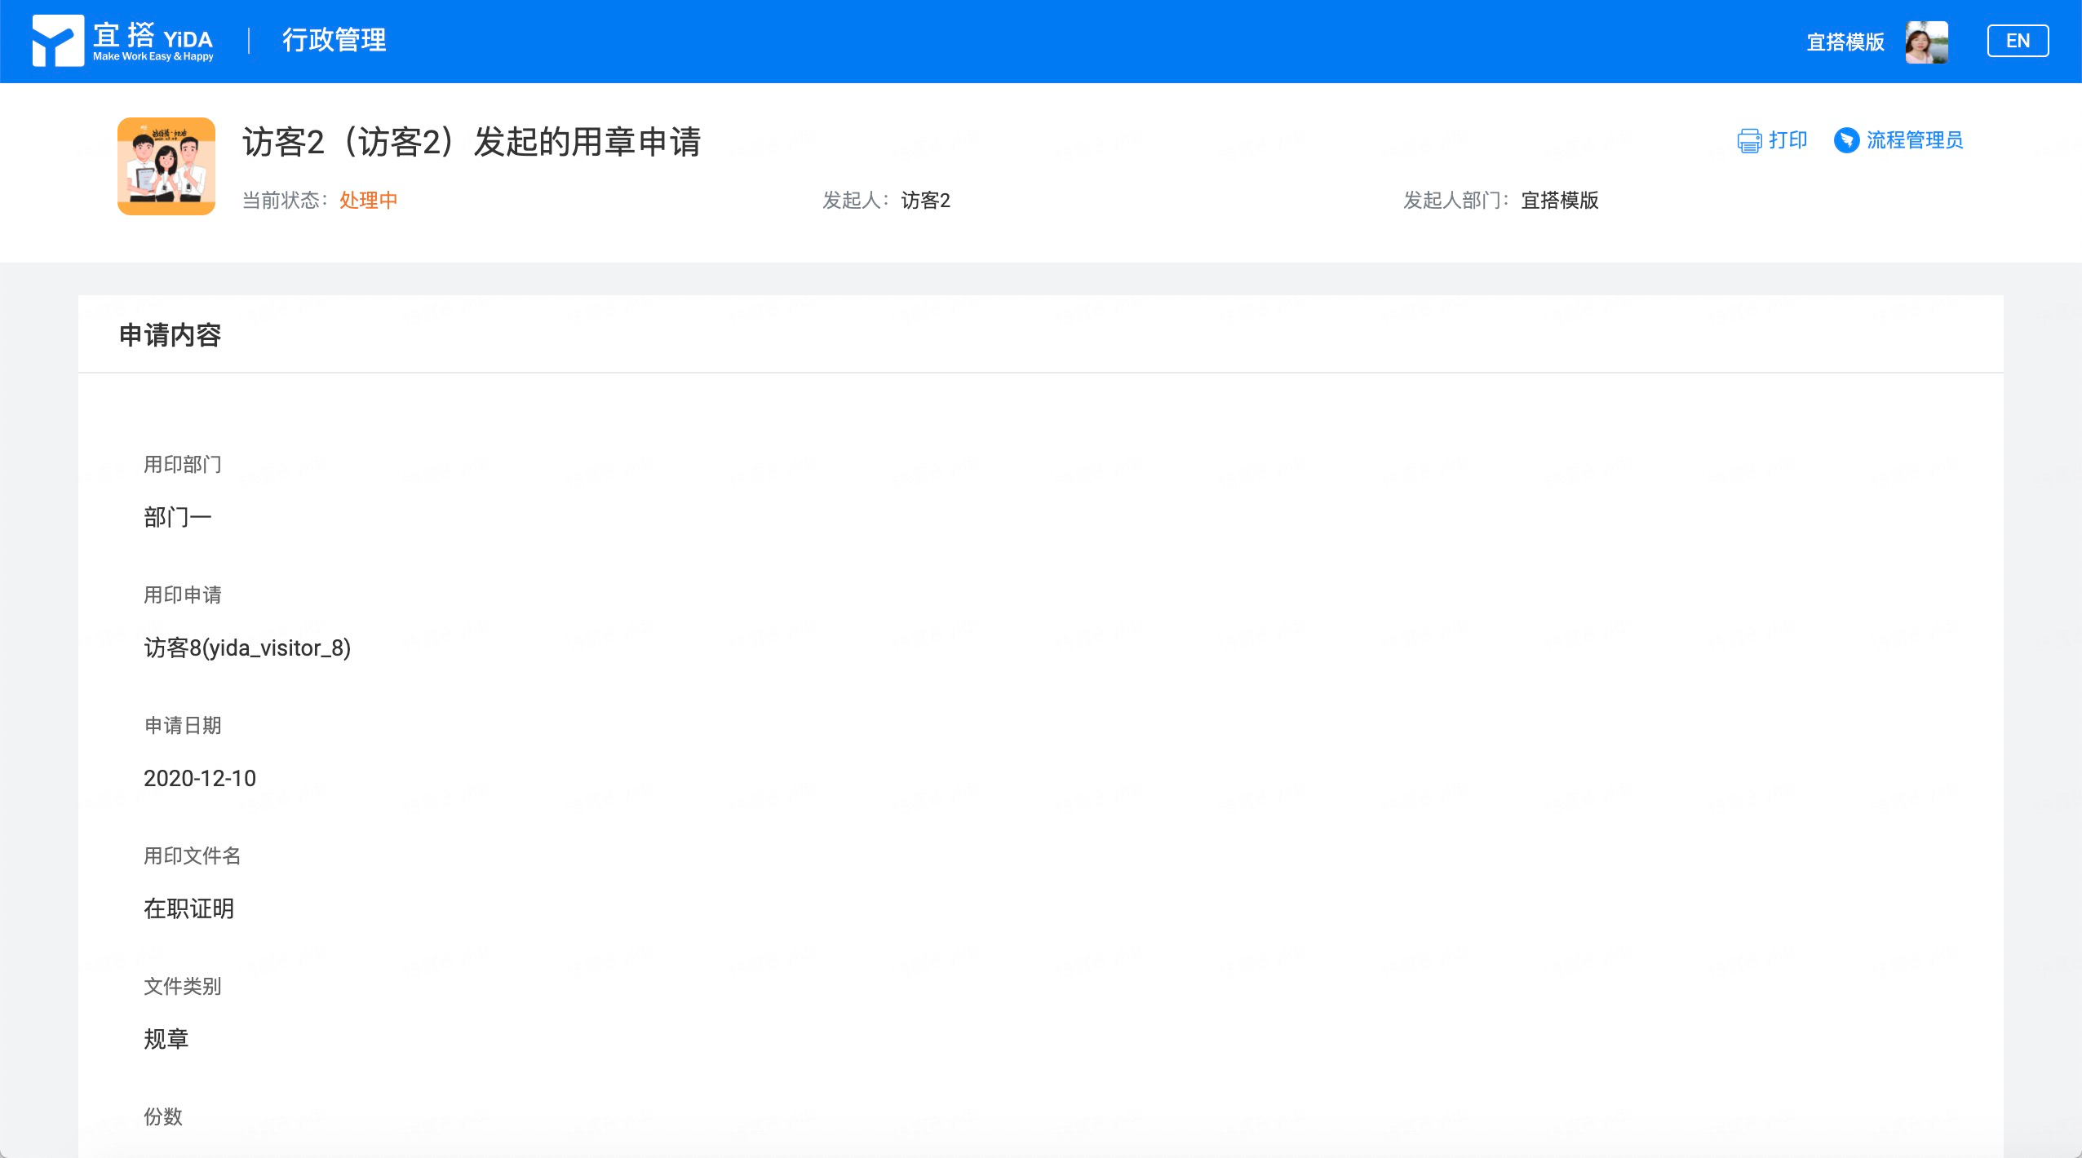Click initiator name 访客2
The height and width of the screenshot is (1158, 2082).
(x=925, y=200)
